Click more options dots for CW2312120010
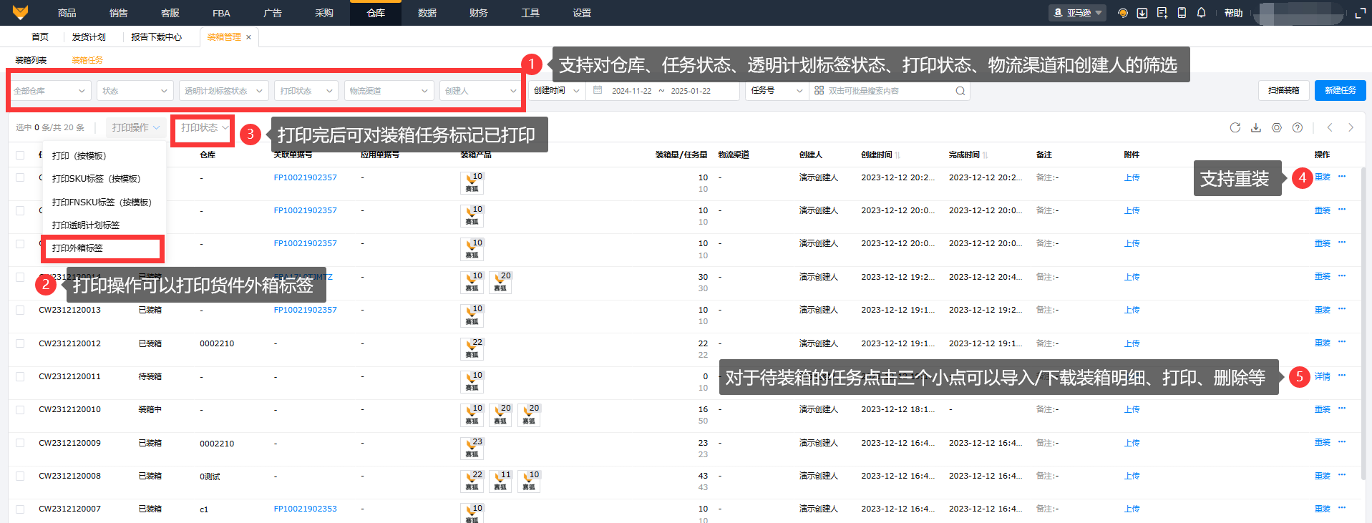Viewport: 1372px width, 523px height. tap(1342, 409)
